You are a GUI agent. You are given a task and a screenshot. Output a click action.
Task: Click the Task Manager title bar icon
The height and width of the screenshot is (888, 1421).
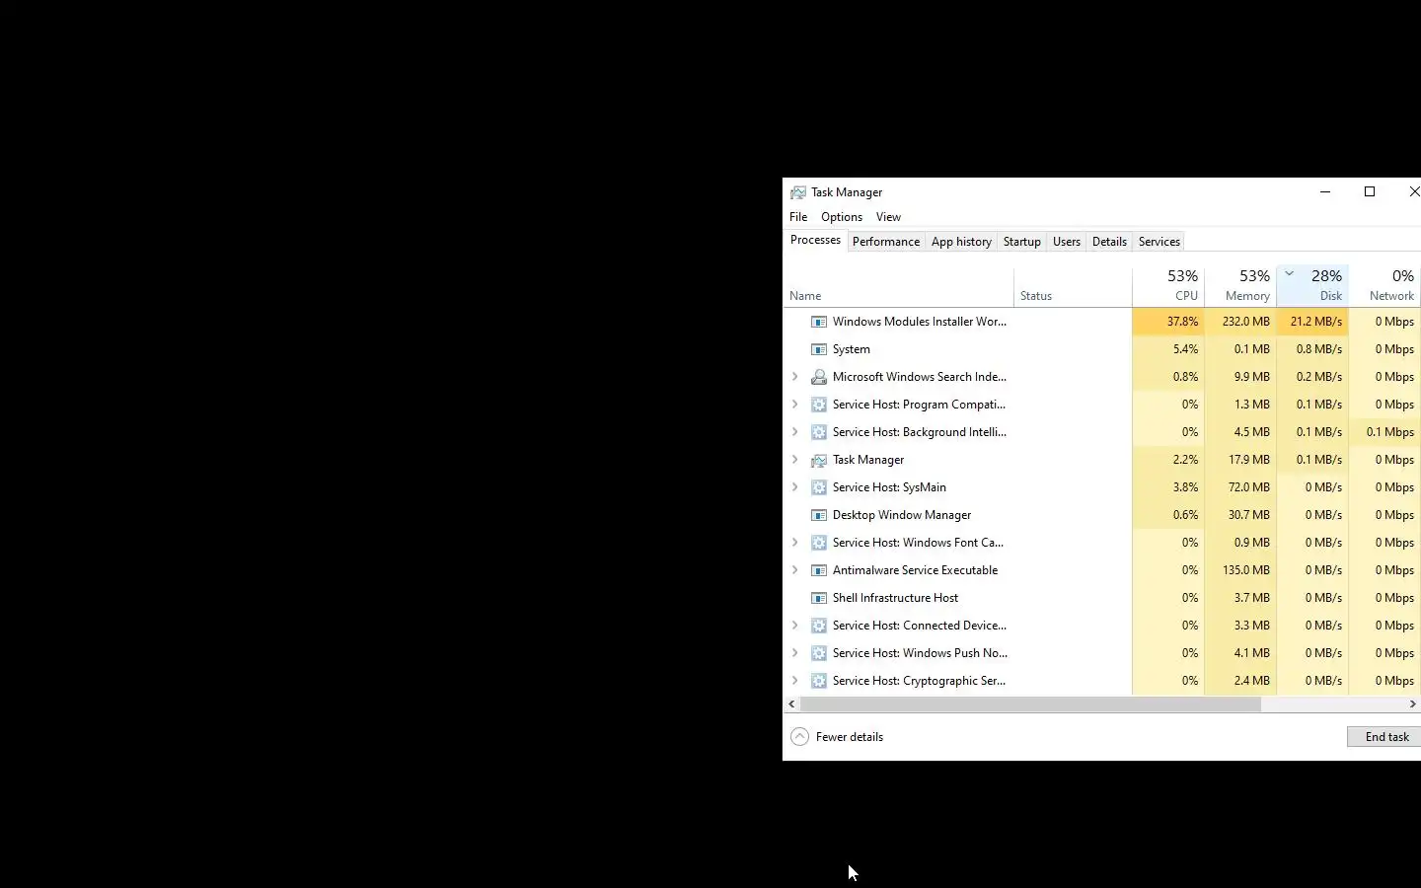tap(798, 192)
